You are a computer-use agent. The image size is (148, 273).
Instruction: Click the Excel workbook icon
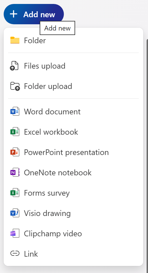pyautogui.click(x=15, y=132)
